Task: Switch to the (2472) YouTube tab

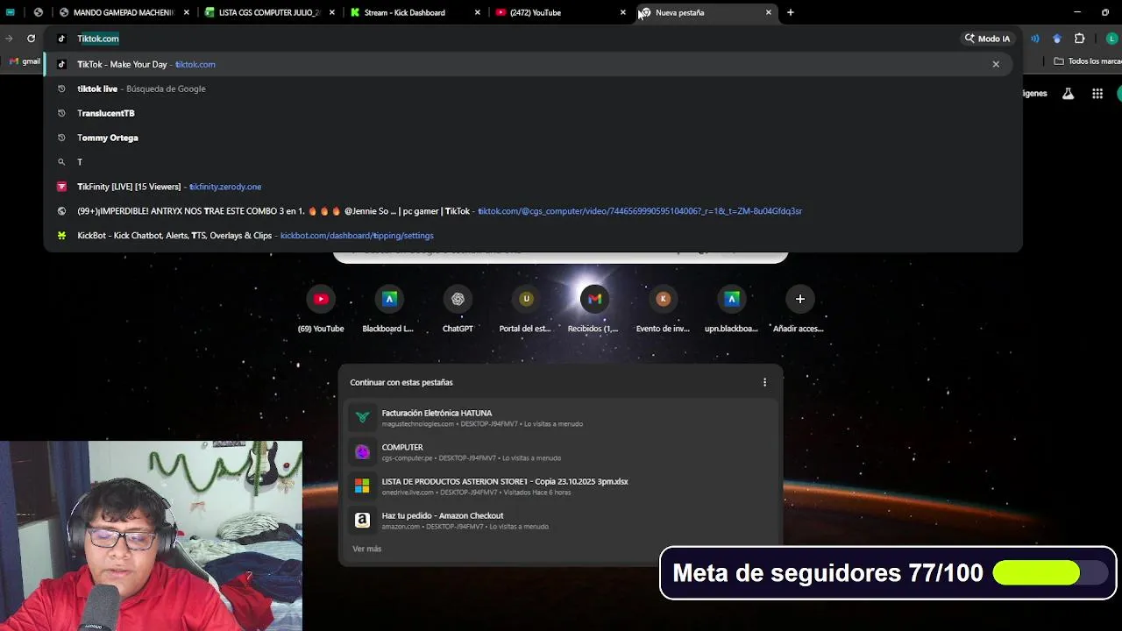Action: [559, 12]
